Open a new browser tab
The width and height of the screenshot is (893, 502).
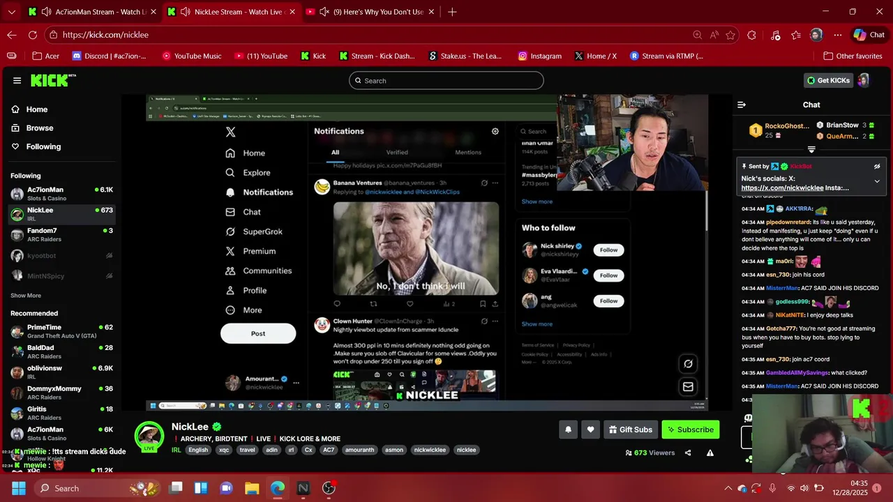452,12
